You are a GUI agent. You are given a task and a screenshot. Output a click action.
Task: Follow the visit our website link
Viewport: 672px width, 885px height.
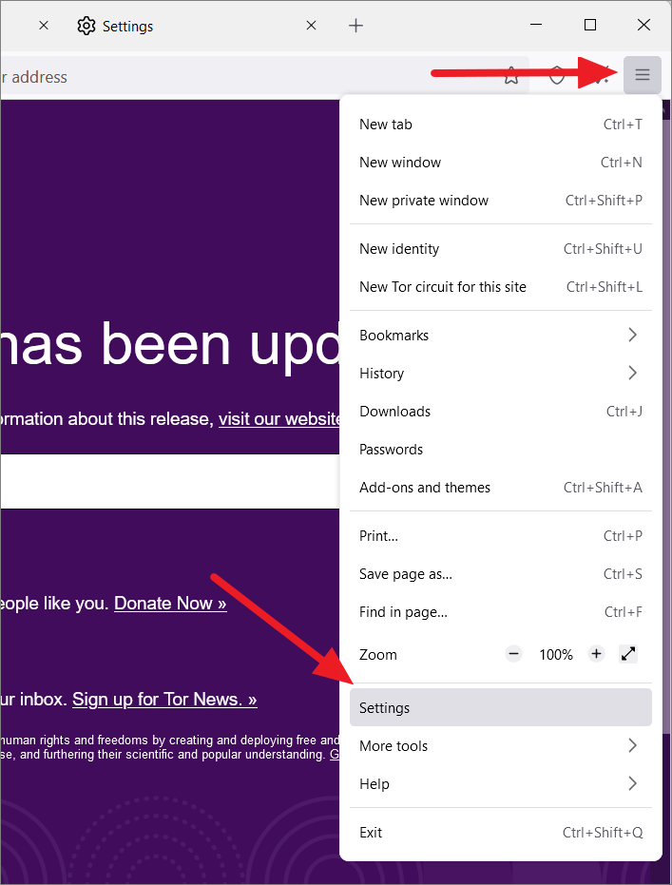tap(279, 419)
